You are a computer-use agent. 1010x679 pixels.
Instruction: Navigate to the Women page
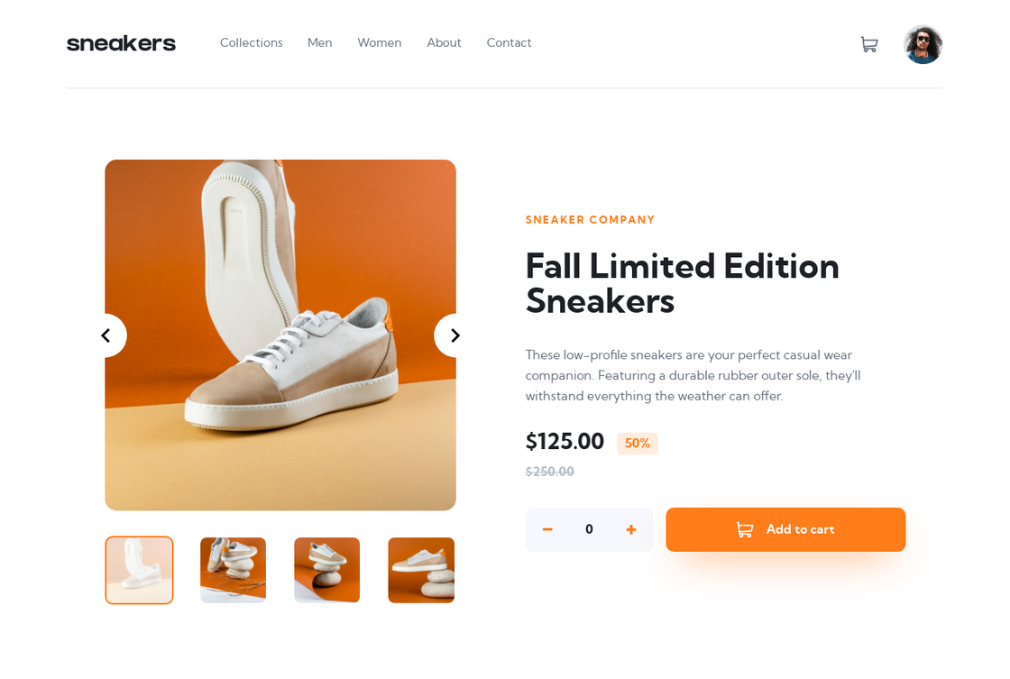[x=380, y=42]
